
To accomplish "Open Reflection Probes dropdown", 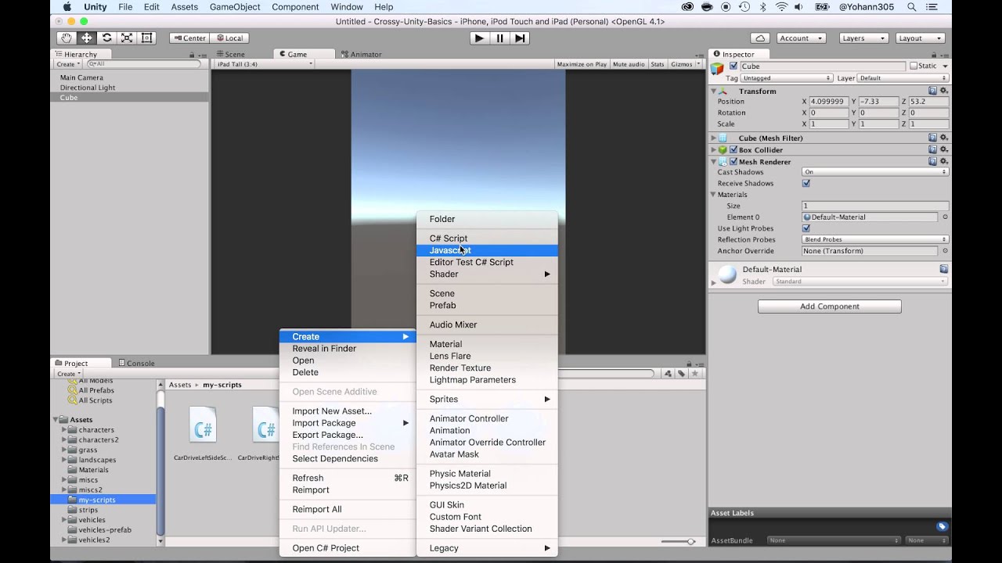I will 875,239.
